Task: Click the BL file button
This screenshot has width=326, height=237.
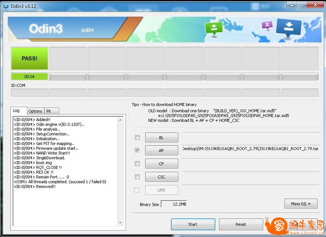Action: 161,137
